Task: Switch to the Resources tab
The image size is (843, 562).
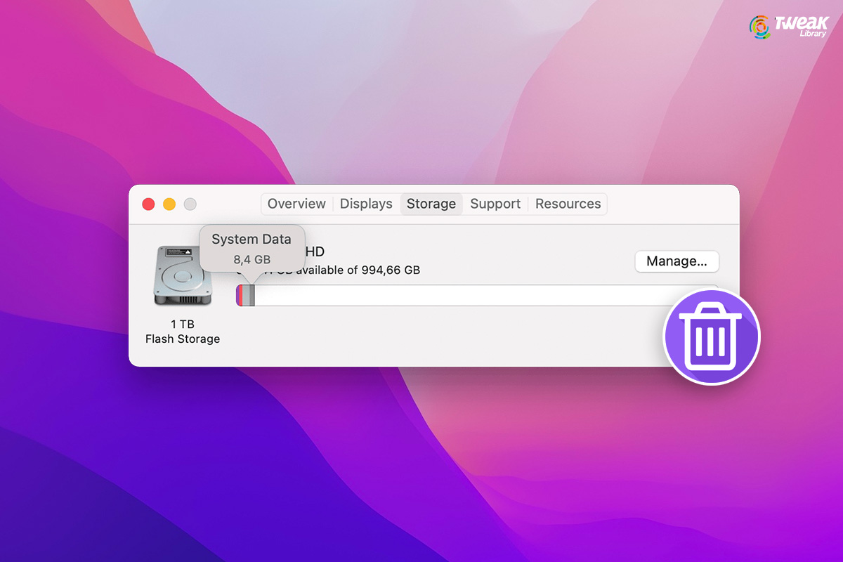Action: (x=568, y=204)
